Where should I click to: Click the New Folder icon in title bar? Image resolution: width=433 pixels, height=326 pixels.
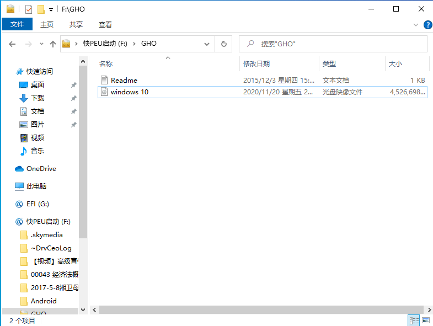tap(41, 9)
